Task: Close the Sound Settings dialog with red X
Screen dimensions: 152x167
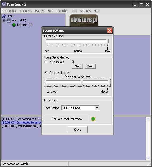Action: pyautogui.click(x=110, y=31)
